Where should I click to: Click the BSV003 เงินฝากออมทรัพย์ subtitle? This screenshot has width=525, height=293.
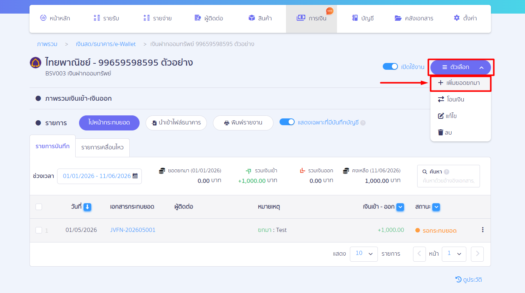[78, 74]
